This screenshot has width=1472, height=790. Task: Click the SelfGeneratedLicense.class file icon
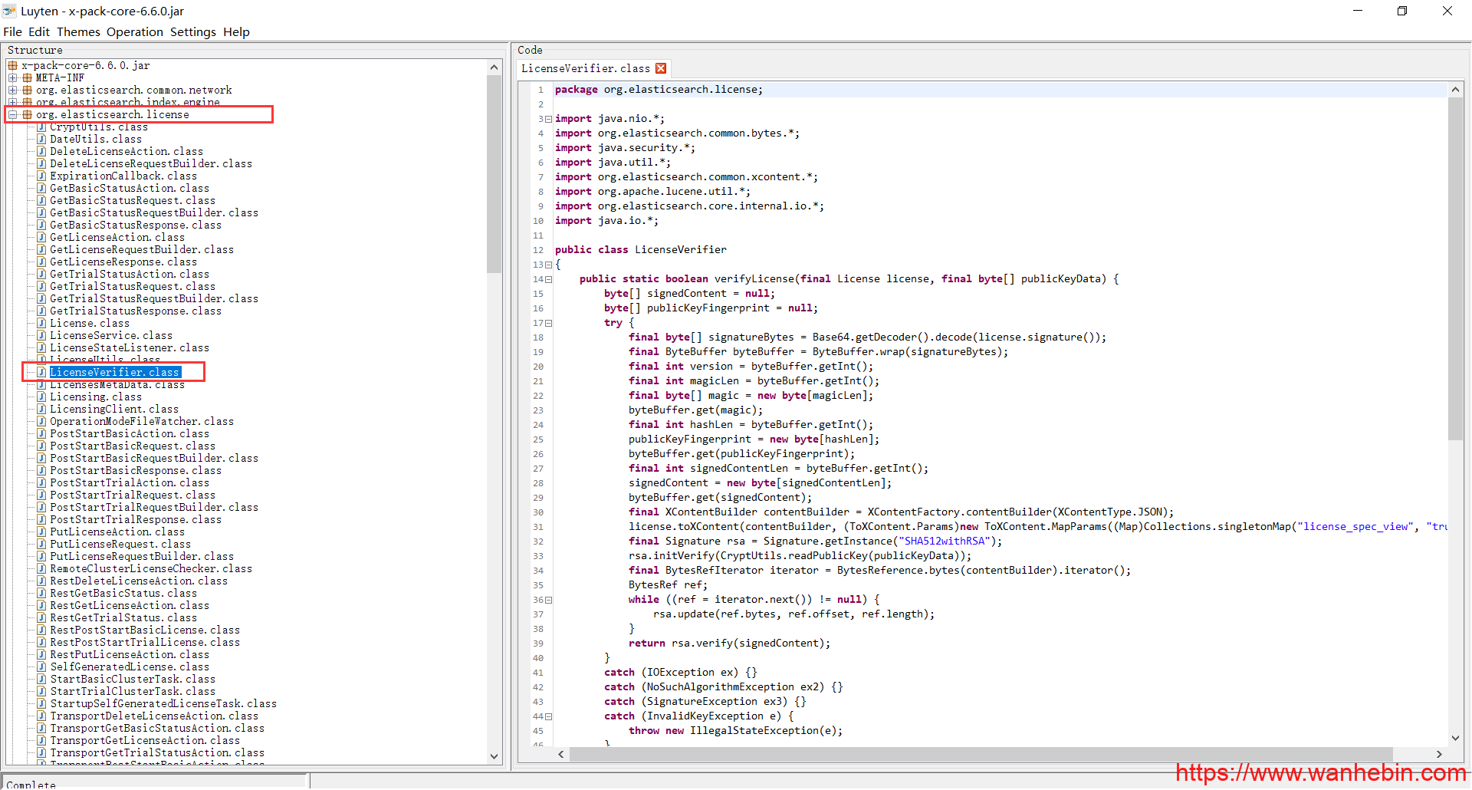pyautogui.click(x=41, y=667)
